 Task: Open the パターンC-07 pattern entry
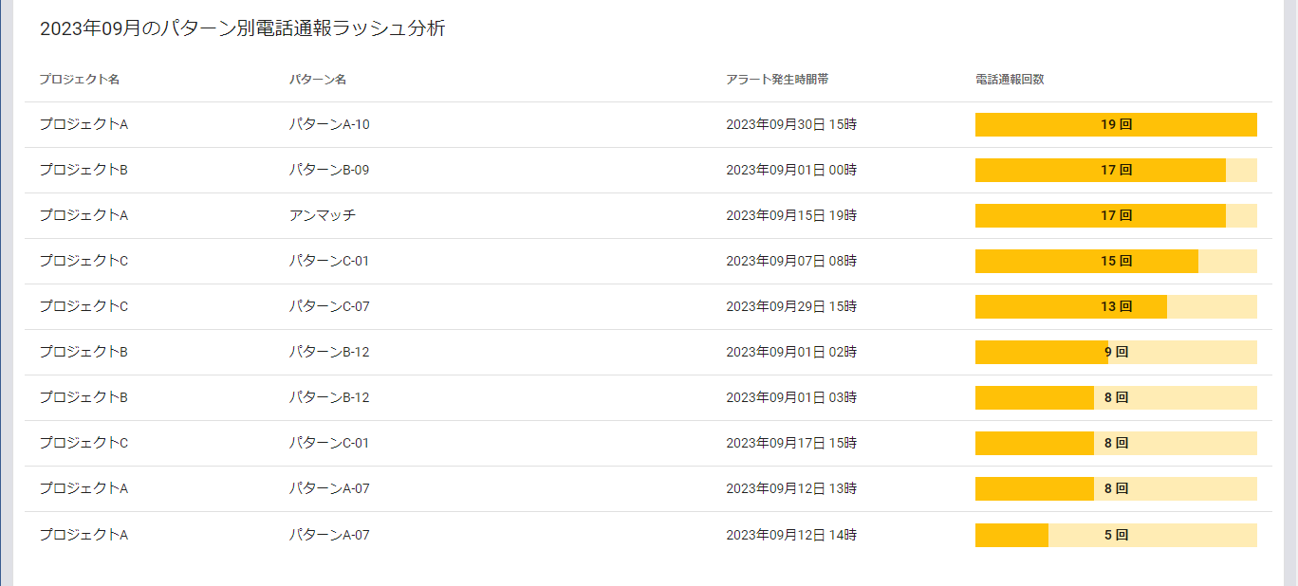click(x=329, y=307)
